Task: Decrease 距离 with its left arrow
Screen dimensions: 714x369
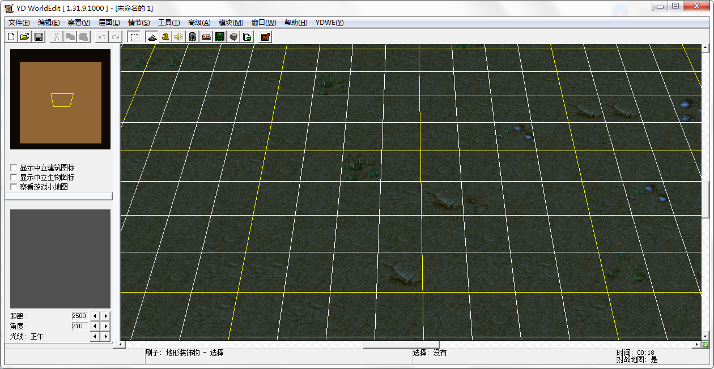Action: (95, 316)
